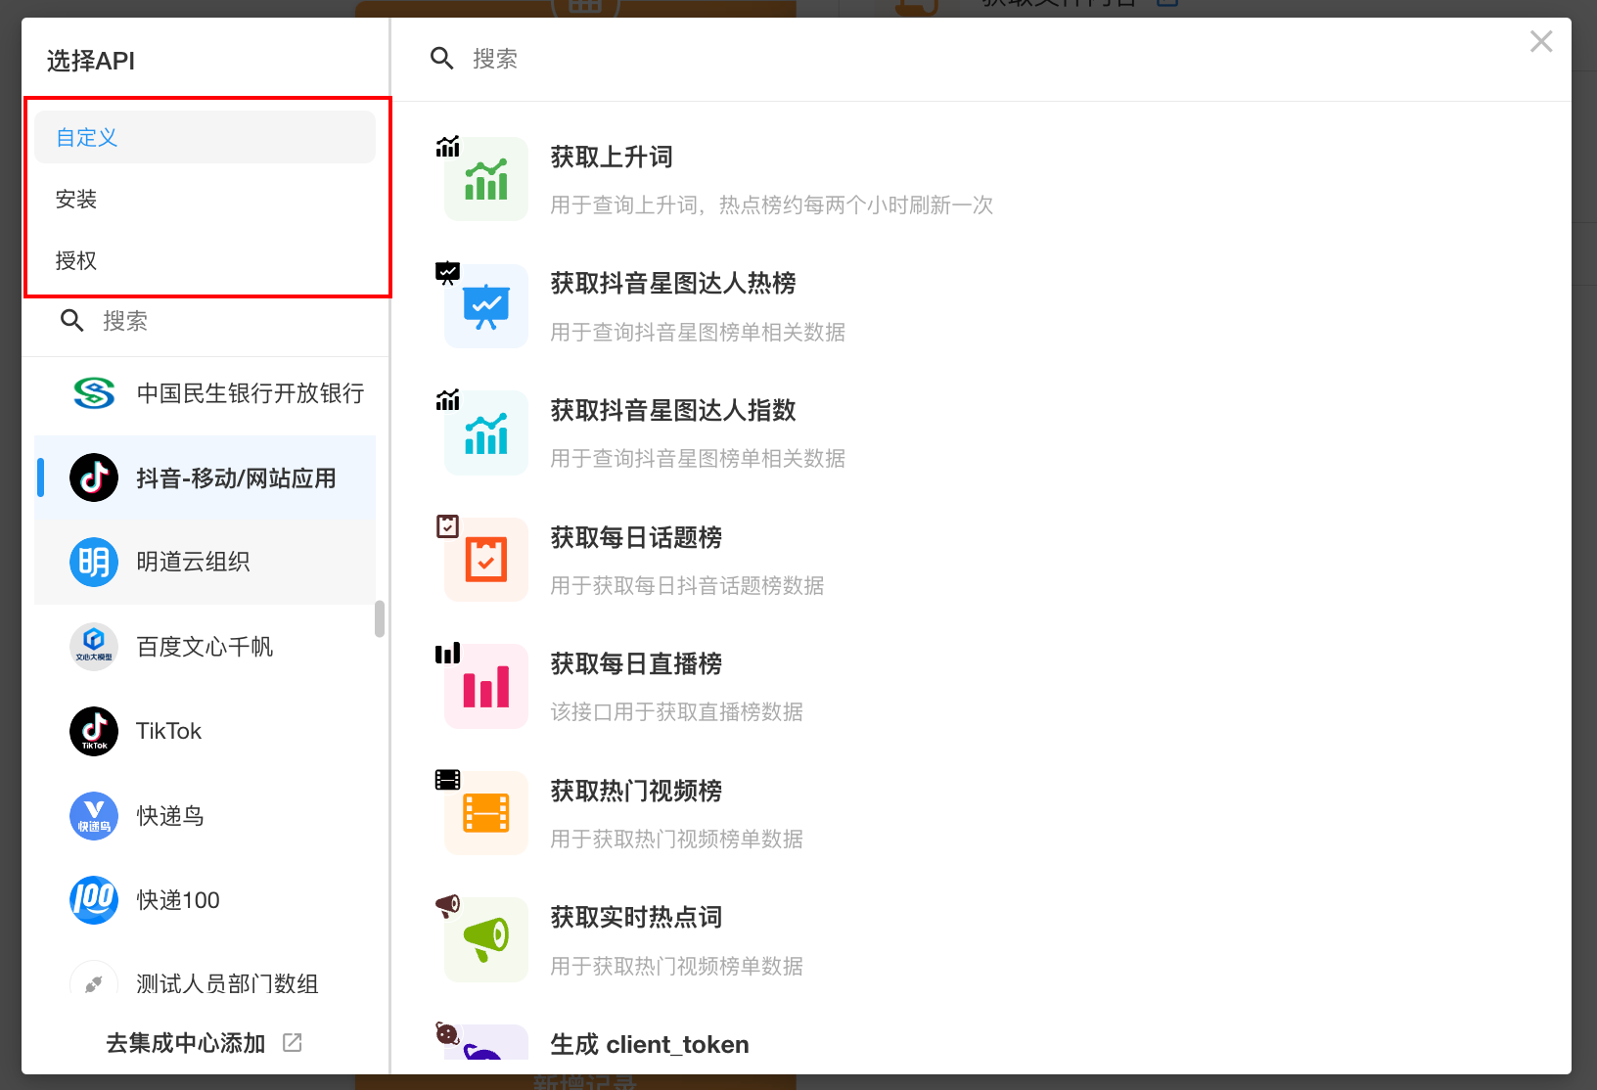
Task: Click the sidebar search magnifier icon
Action: [72, 321]
